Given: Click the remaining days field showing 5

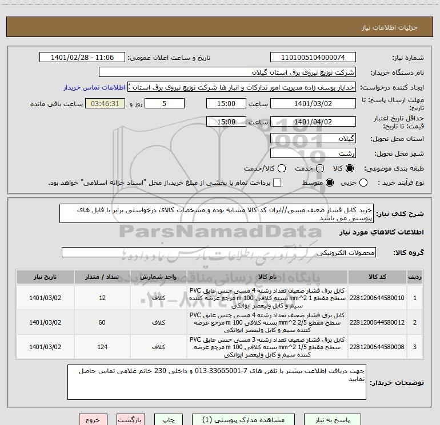Looking at the screenshot, I should click(x=165, y=104).
